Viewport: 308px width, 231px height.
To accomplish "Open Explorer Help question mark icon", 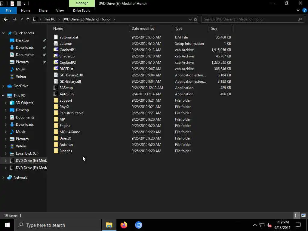I will pos(304,11).
